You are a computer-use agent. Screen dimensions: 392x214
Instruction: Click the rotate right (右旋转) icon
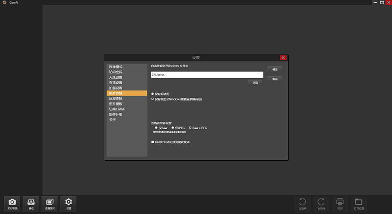tap(321, 203)
